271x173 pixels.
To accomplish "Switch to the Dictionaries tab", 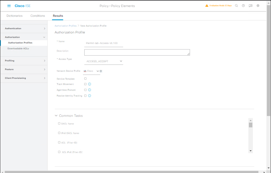I will pyautogui.click(x=15, y=16).
